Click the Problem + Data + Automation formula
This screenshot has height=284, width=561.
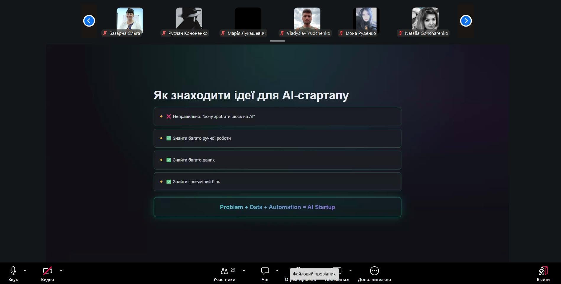pos(278,207)
